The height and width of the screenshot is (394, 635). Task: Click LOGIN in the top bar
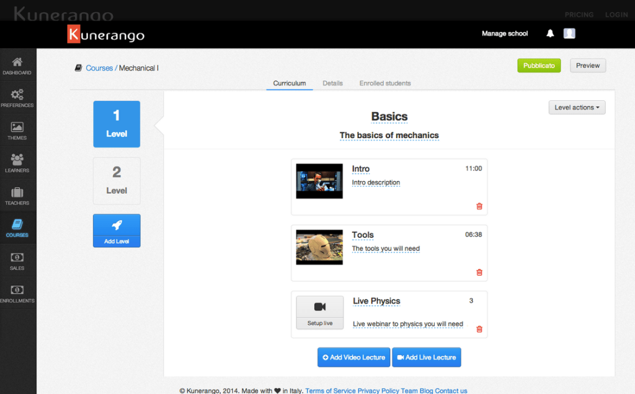coord(616,15)
